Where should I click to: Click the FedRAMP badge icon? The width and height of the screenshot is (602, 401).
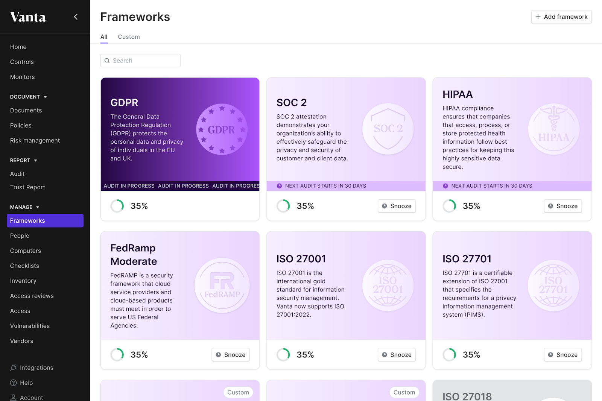coord(222,286)
